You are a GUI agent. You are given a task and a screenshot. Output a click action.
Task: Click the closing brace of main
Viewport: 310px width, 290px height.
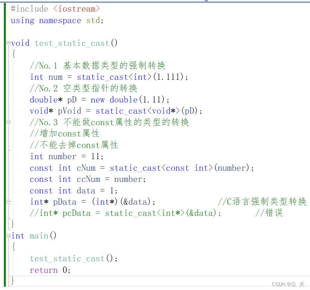[x=12, y=280]
